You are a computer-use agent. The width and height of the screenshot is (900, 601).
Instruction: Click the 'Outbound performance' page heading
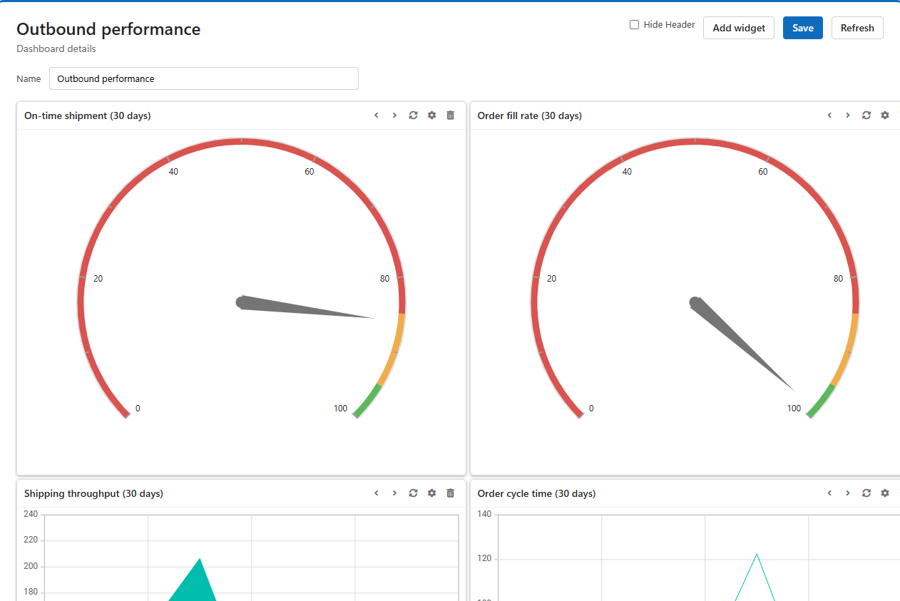pyautogui.click(x=108, y=29)
